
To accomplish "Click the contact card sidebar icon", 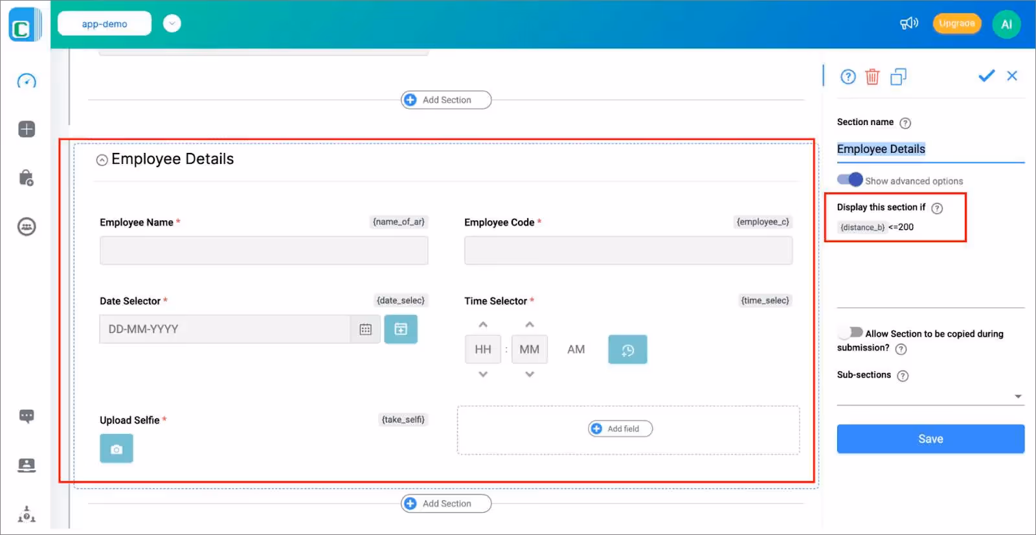I will click(27, 465).
